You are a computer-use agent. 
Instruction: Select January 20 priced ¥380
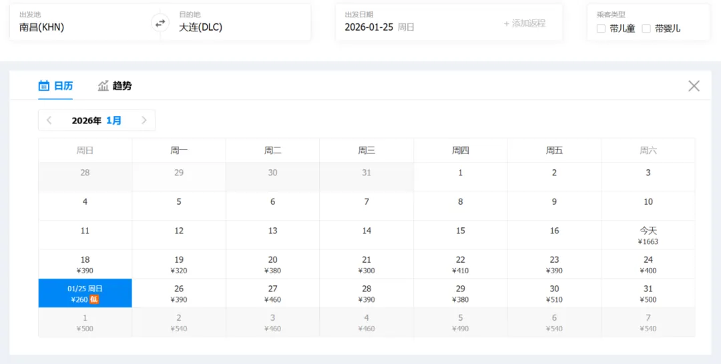[x=272, y=265]
